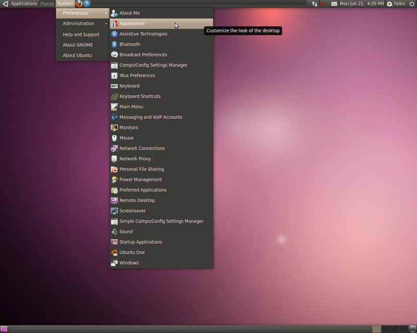417x333 pixels.
Task: Click the Bluetooth icon in menu
Action: pyautogui.click(x=114, y=44)
